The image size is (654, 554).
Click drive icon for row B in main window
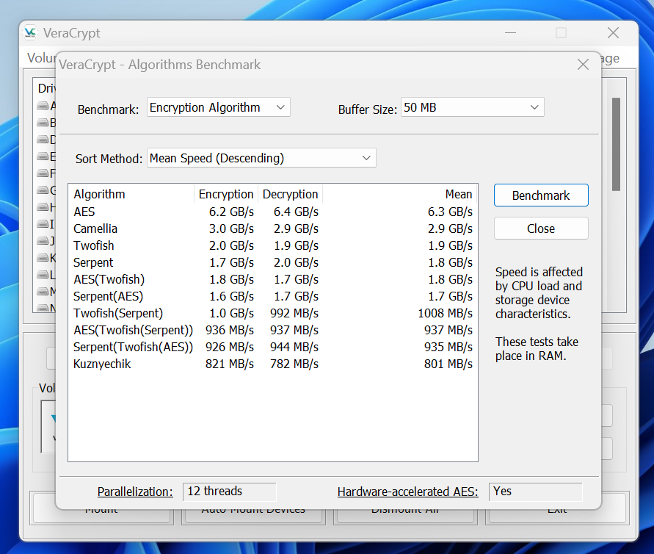click(x=43, y=122)
